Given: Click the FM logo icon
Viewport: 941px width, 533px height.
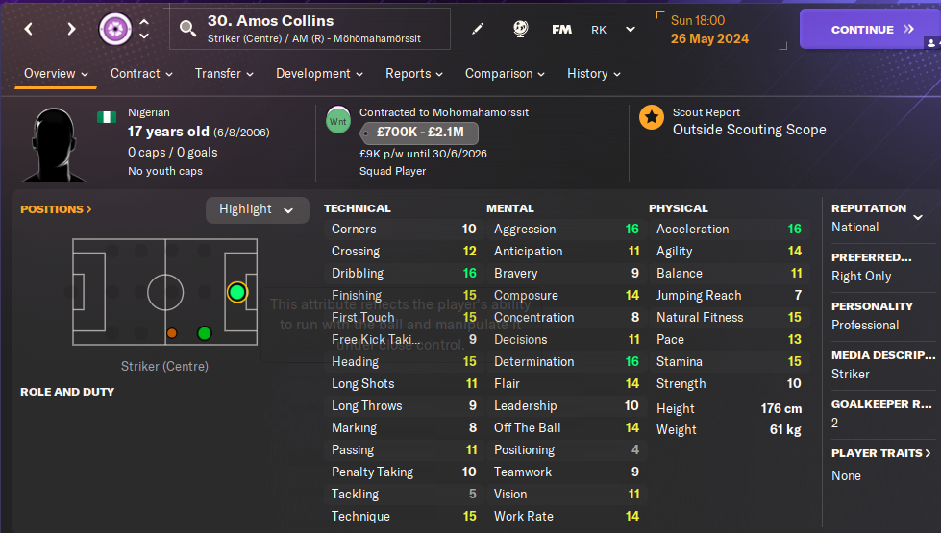Looking at the screenshot, I should (561, 29).
